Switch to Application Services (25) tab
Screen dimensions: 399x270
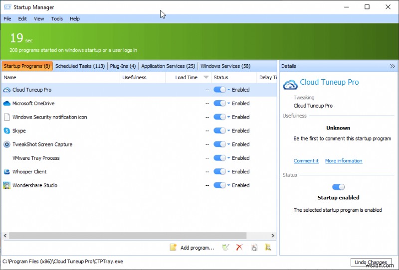pos(168,66)
